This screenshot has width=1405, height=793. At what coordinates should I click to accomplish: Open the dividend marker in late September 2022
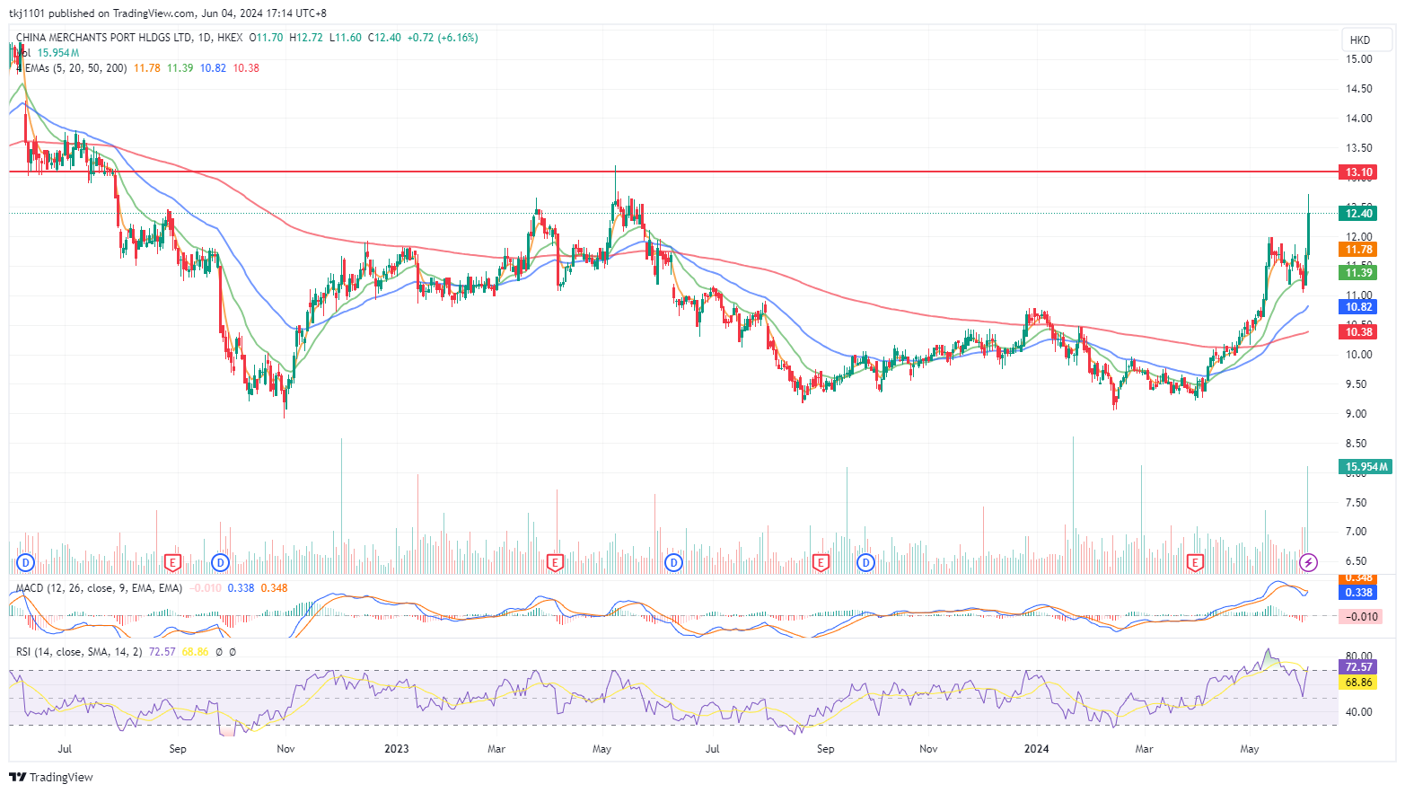[x=220, y=563]
